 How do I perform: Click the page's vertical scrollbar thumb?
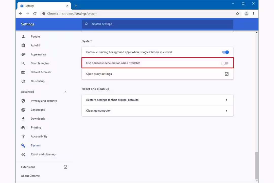[x=257, y=165]
